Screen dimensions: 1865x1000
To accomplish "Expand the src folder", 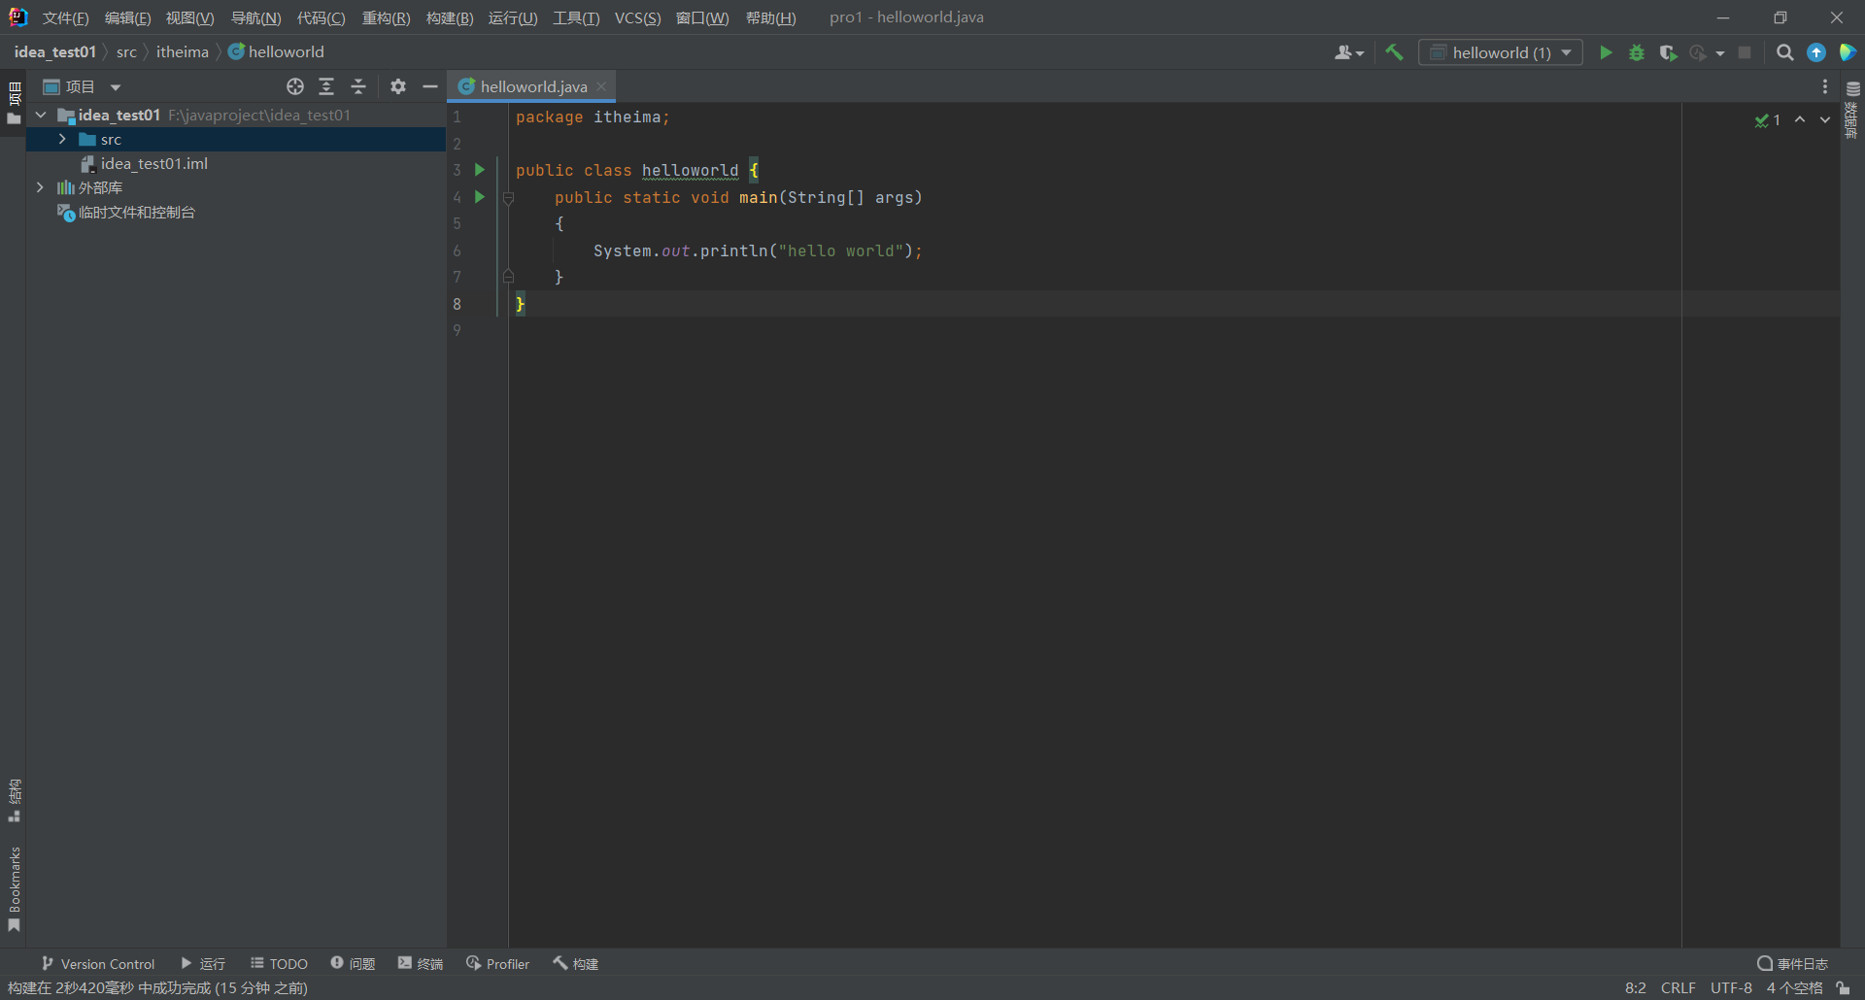I will coord(62,139).
